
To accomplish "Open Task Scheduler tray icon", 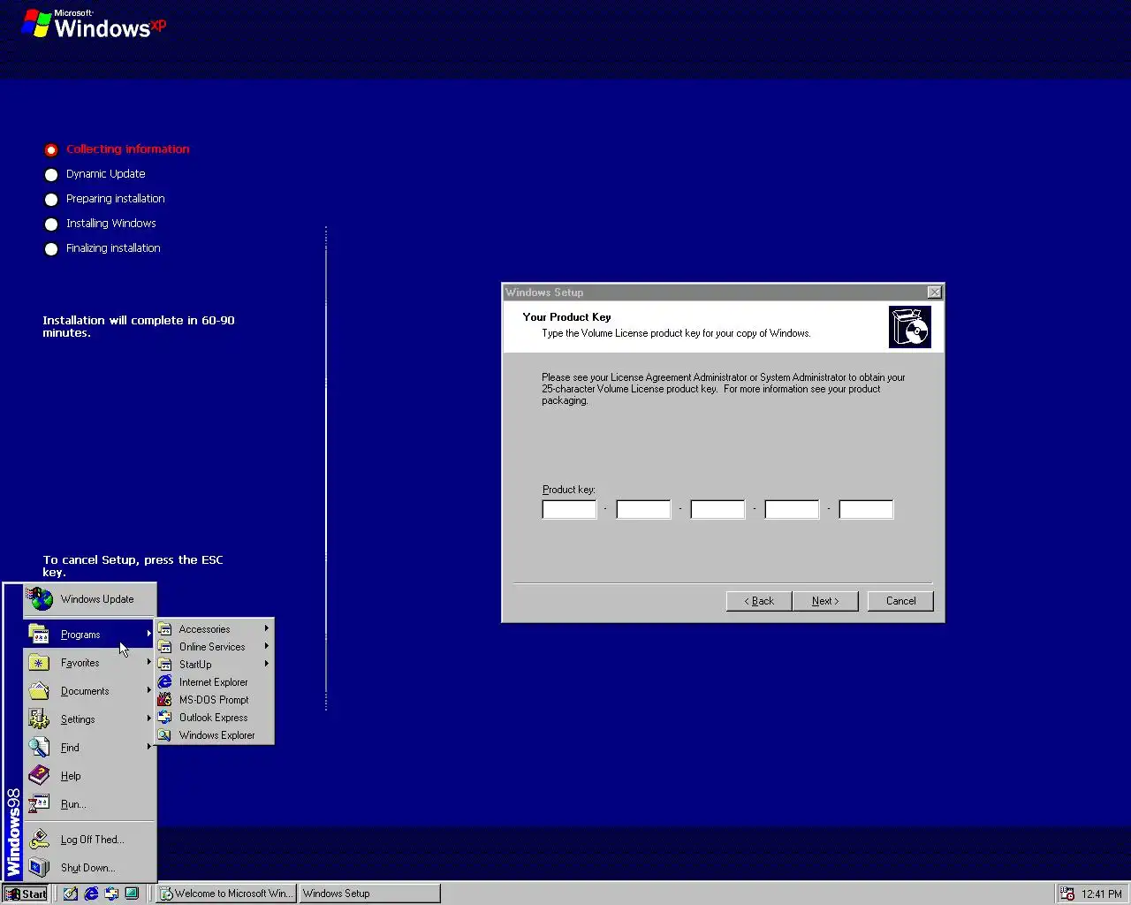I will (x=1067, y=894).
